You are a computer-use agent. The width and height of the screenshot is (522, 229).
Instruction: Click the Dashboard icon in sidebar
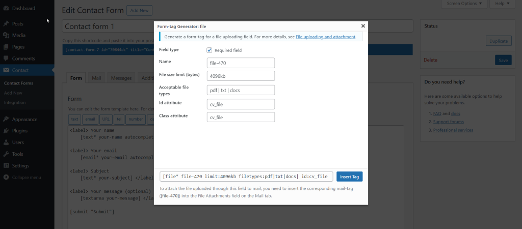pos(6,9)
